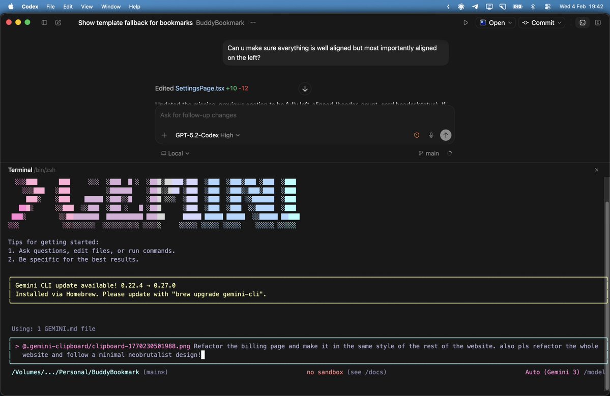
Task: Click 'Tips for getting started:' line
Action: point(53,242)
